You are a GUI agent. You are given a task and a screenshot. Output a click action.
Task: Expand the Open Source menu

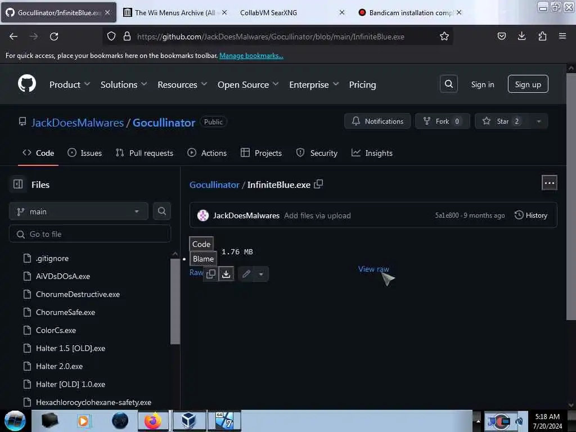click(x=248, y=84)
